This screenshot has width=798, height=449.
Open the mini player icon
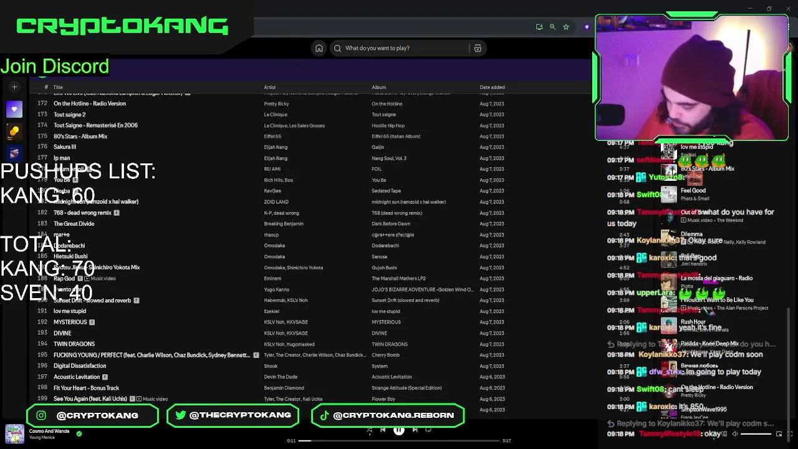tap(779, 434)
